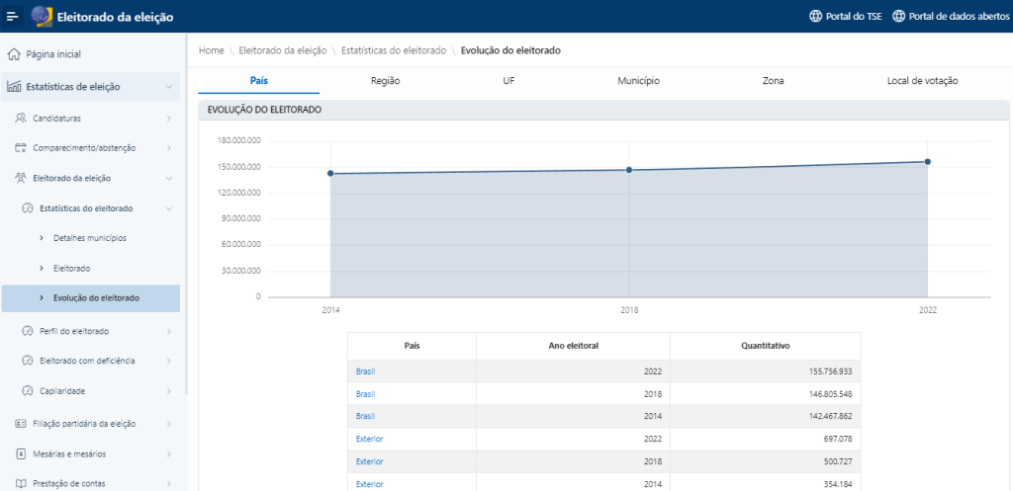
Task: Open Portal de dados abertos link
Action: click(950, 16)
